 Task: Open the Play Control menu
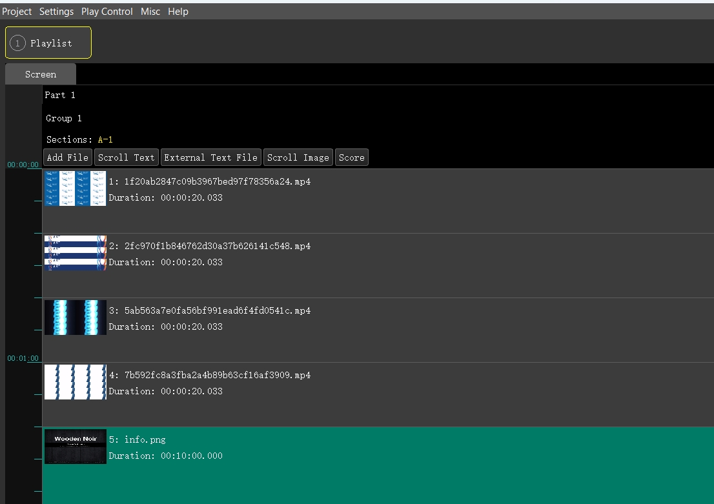(x=107, y=12)
